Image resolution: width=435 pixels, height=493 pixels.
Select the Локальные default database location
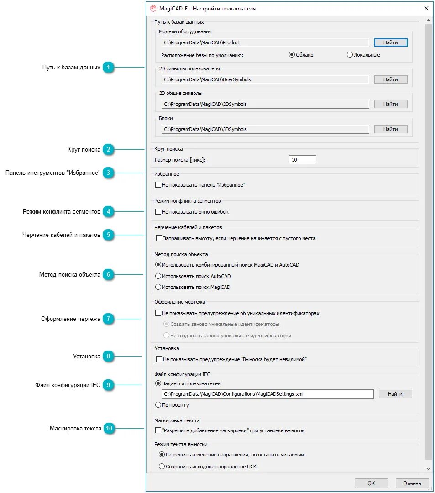363,55
